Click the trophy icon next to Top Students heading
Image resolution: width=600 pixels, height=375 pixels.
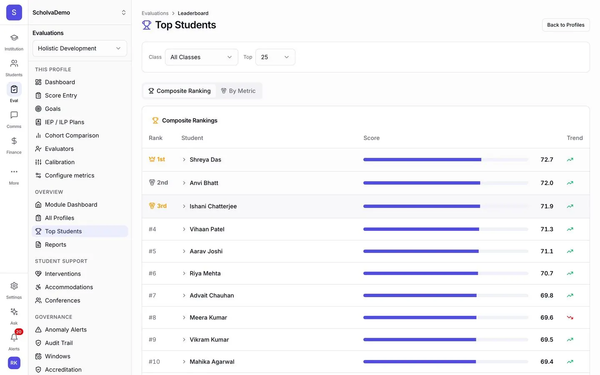(147, 25)
